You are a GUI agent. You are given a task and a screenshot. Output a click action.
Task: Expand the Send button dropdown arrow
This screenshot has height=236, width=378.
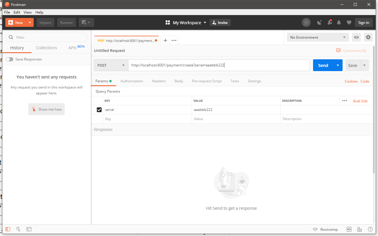338,65
